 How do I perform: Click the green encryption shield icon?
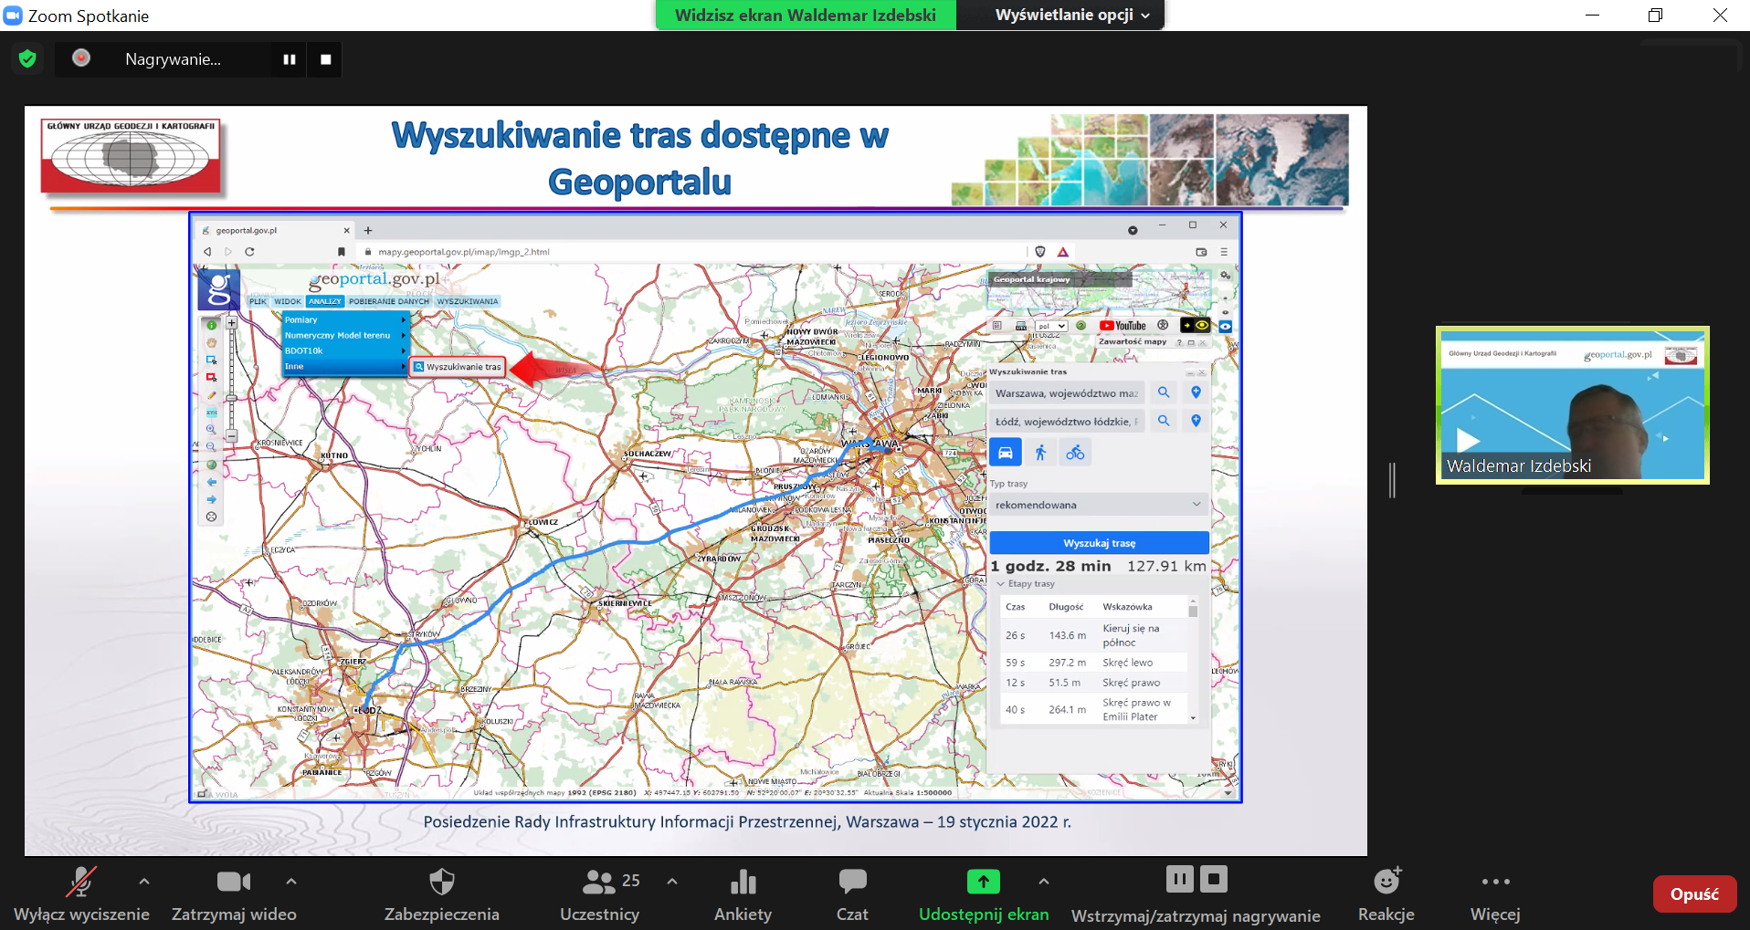pos(27,59)
